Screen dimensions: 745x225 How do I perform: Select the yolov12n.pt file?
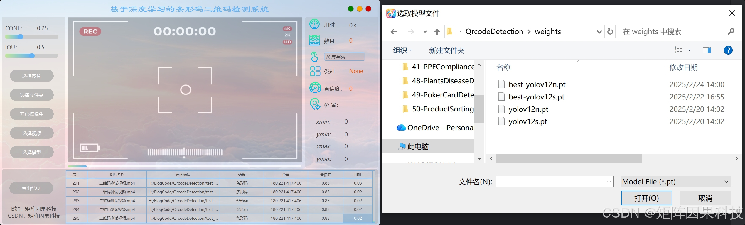click(x=528, y=109)
